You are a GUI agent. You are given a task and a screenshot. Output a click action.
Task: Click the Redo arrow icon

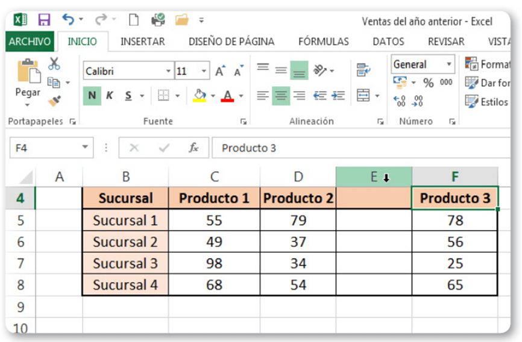101,19
